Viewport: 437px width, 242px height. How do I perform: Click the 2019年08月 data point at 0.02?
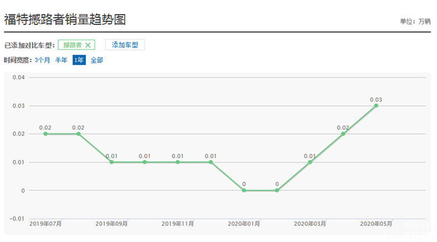pyautogui.click(x=78, y=134)
